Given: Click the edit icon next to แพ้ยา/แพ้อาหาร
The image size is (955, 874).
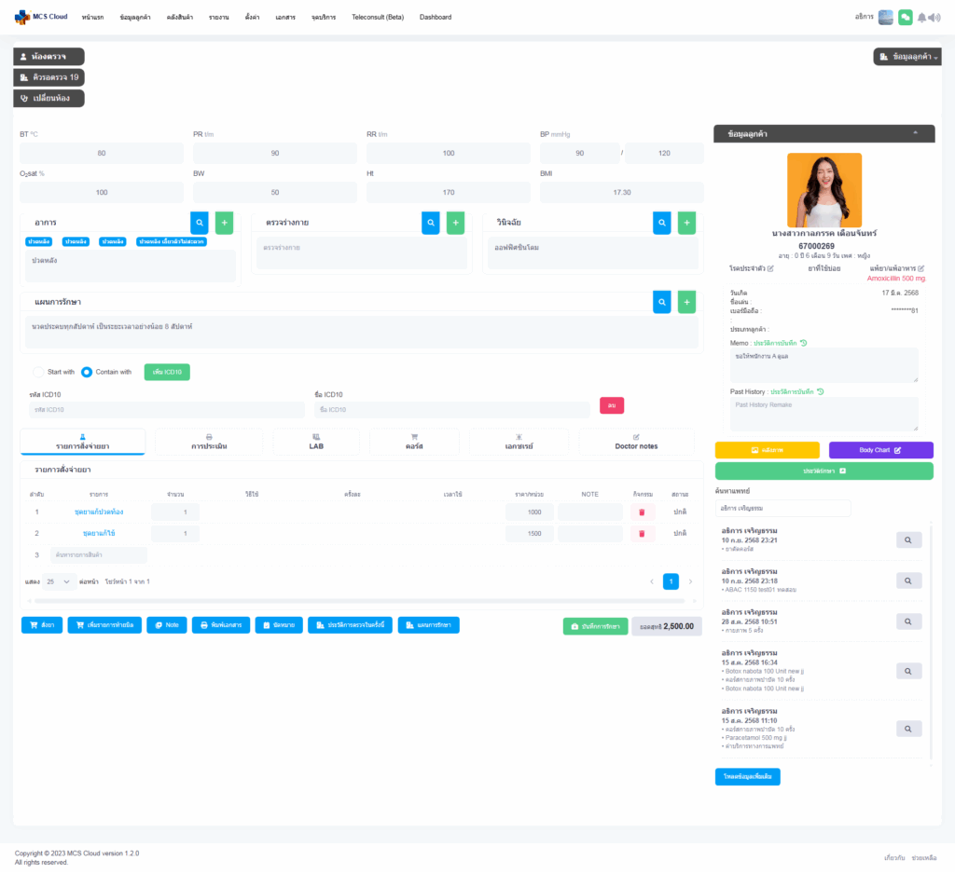Looking at the screenshot, I should click(x=922, y=268).
